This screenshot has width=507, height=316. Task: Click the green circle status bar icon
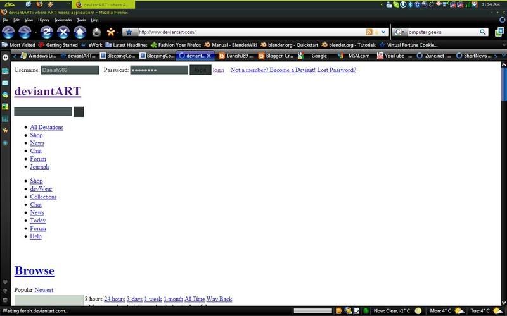[x=366, y=311]
